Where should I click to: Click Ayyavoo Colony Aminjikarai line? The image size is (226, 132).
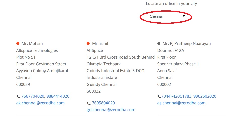(42, 71)
